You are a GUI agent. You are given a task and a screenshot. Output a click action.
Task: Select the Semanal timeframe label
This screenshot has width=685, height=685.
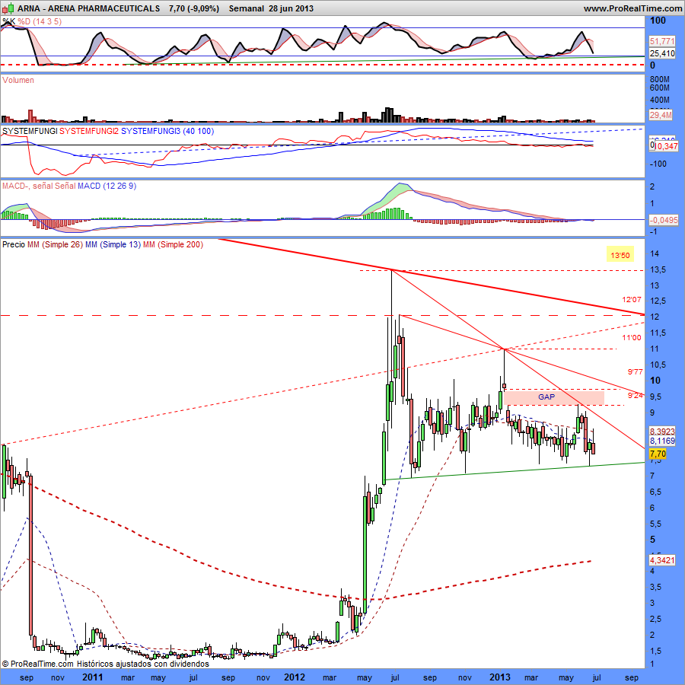click(x=247, y=8)
